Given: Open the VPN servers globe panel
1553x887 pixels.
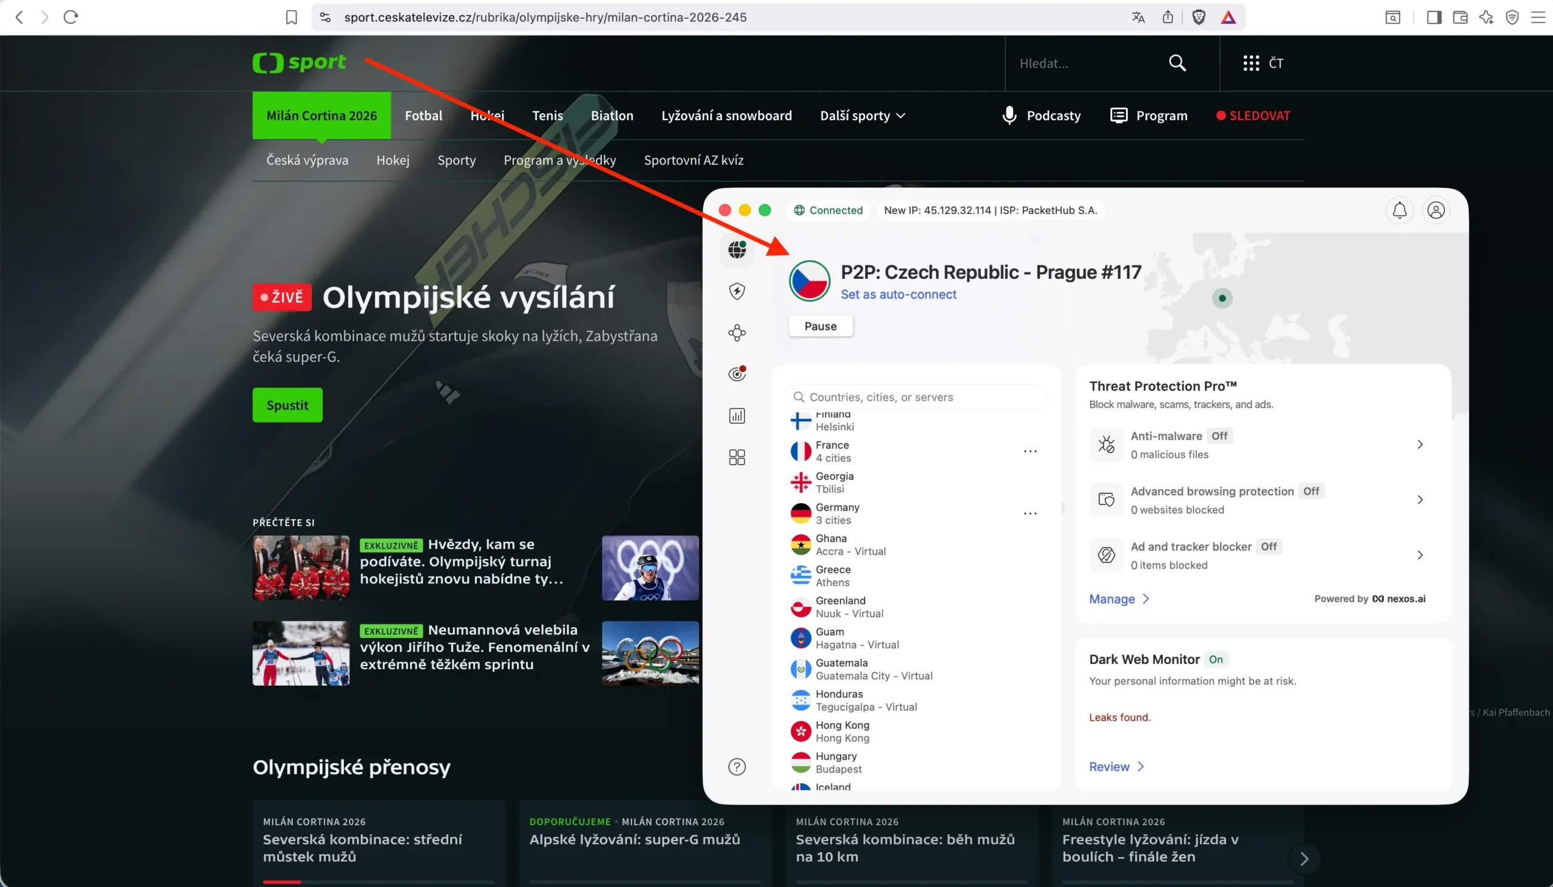Looking at the screenshot, I should [x=737, y=250].
